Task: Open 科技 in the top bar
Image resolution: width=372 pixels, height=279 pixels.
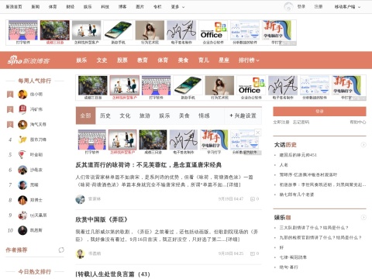Action: (x=105, y=7)
